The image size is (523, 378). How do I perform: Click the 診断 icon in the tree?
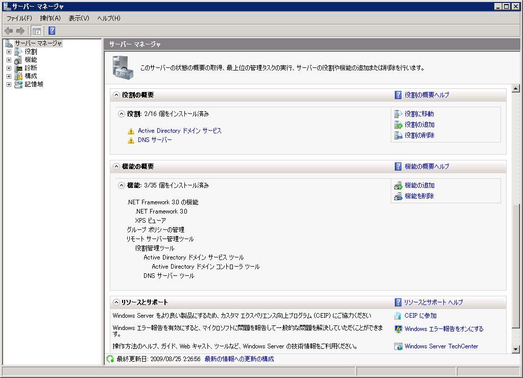point(18,68)
